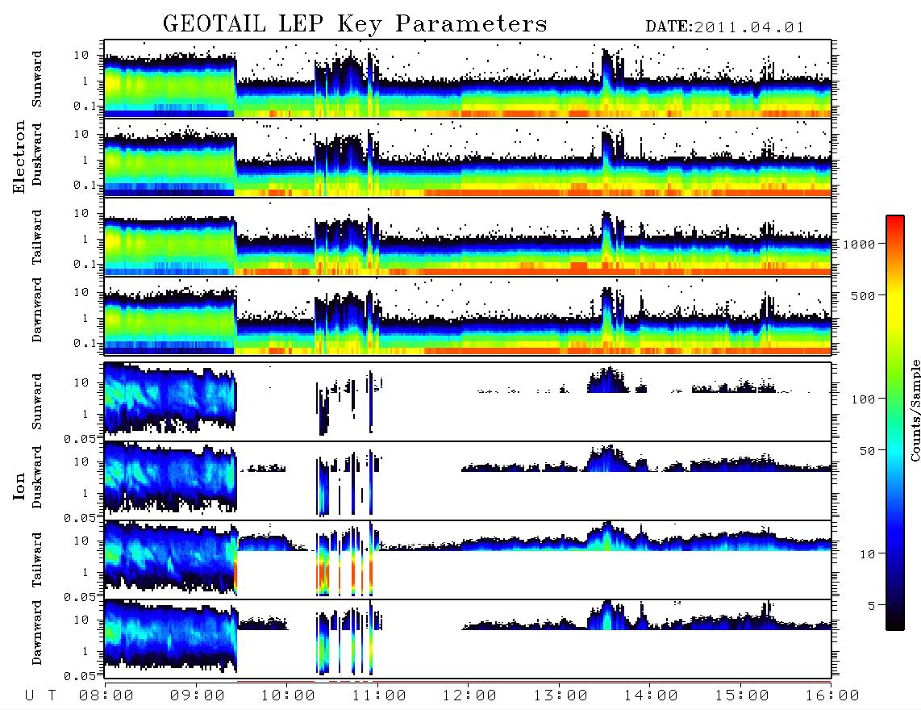This screenshot has width=921, height=710.
Task: Click the '16:00' time tick label
Action: coord(832,696)
